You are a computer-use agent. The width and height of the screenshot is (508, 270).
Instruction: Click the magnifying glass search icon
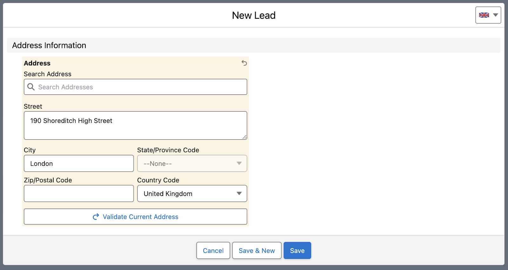tap(31, 87)
